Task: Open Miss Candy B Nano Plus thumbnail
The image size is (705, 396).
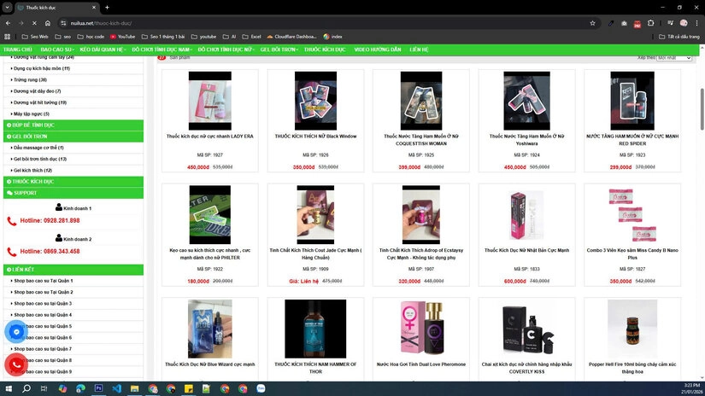Action: [632, 214]
